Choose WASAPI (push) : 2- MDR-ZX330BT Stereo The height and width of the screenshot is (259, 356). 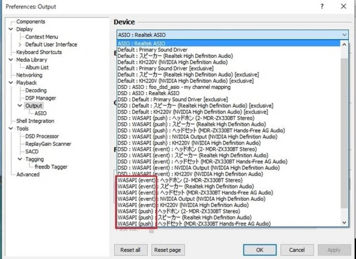[229, 211]
